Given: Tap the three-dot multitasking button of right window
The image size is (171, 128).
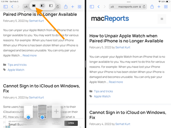Looking at the screenshot, I should [x=129, y=2].
